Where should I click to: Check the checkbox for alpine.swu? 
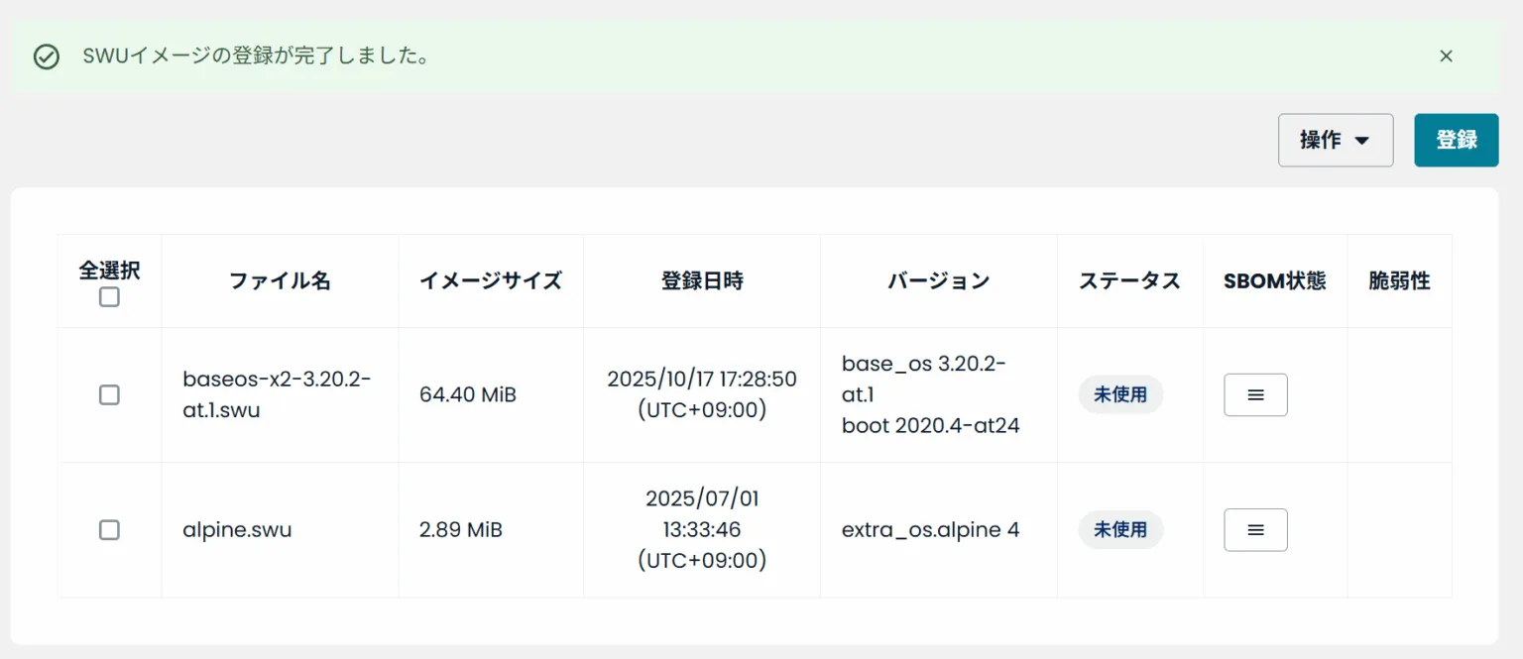pyautogui.click(x=109, y=530)
